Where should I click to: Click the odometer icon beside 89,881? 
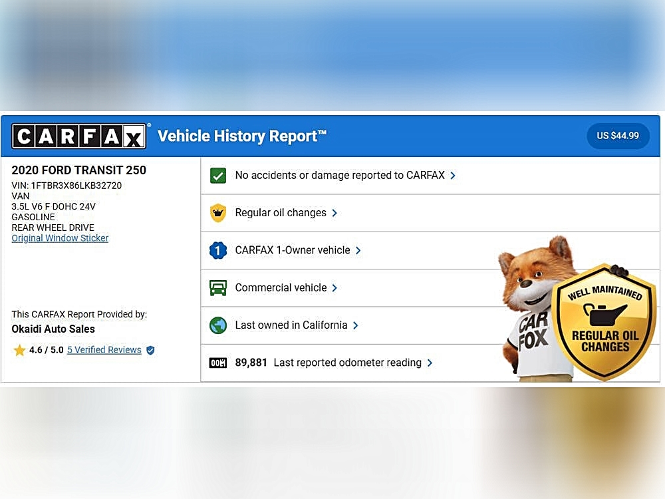pyautogui.click(x=218, y=363)
